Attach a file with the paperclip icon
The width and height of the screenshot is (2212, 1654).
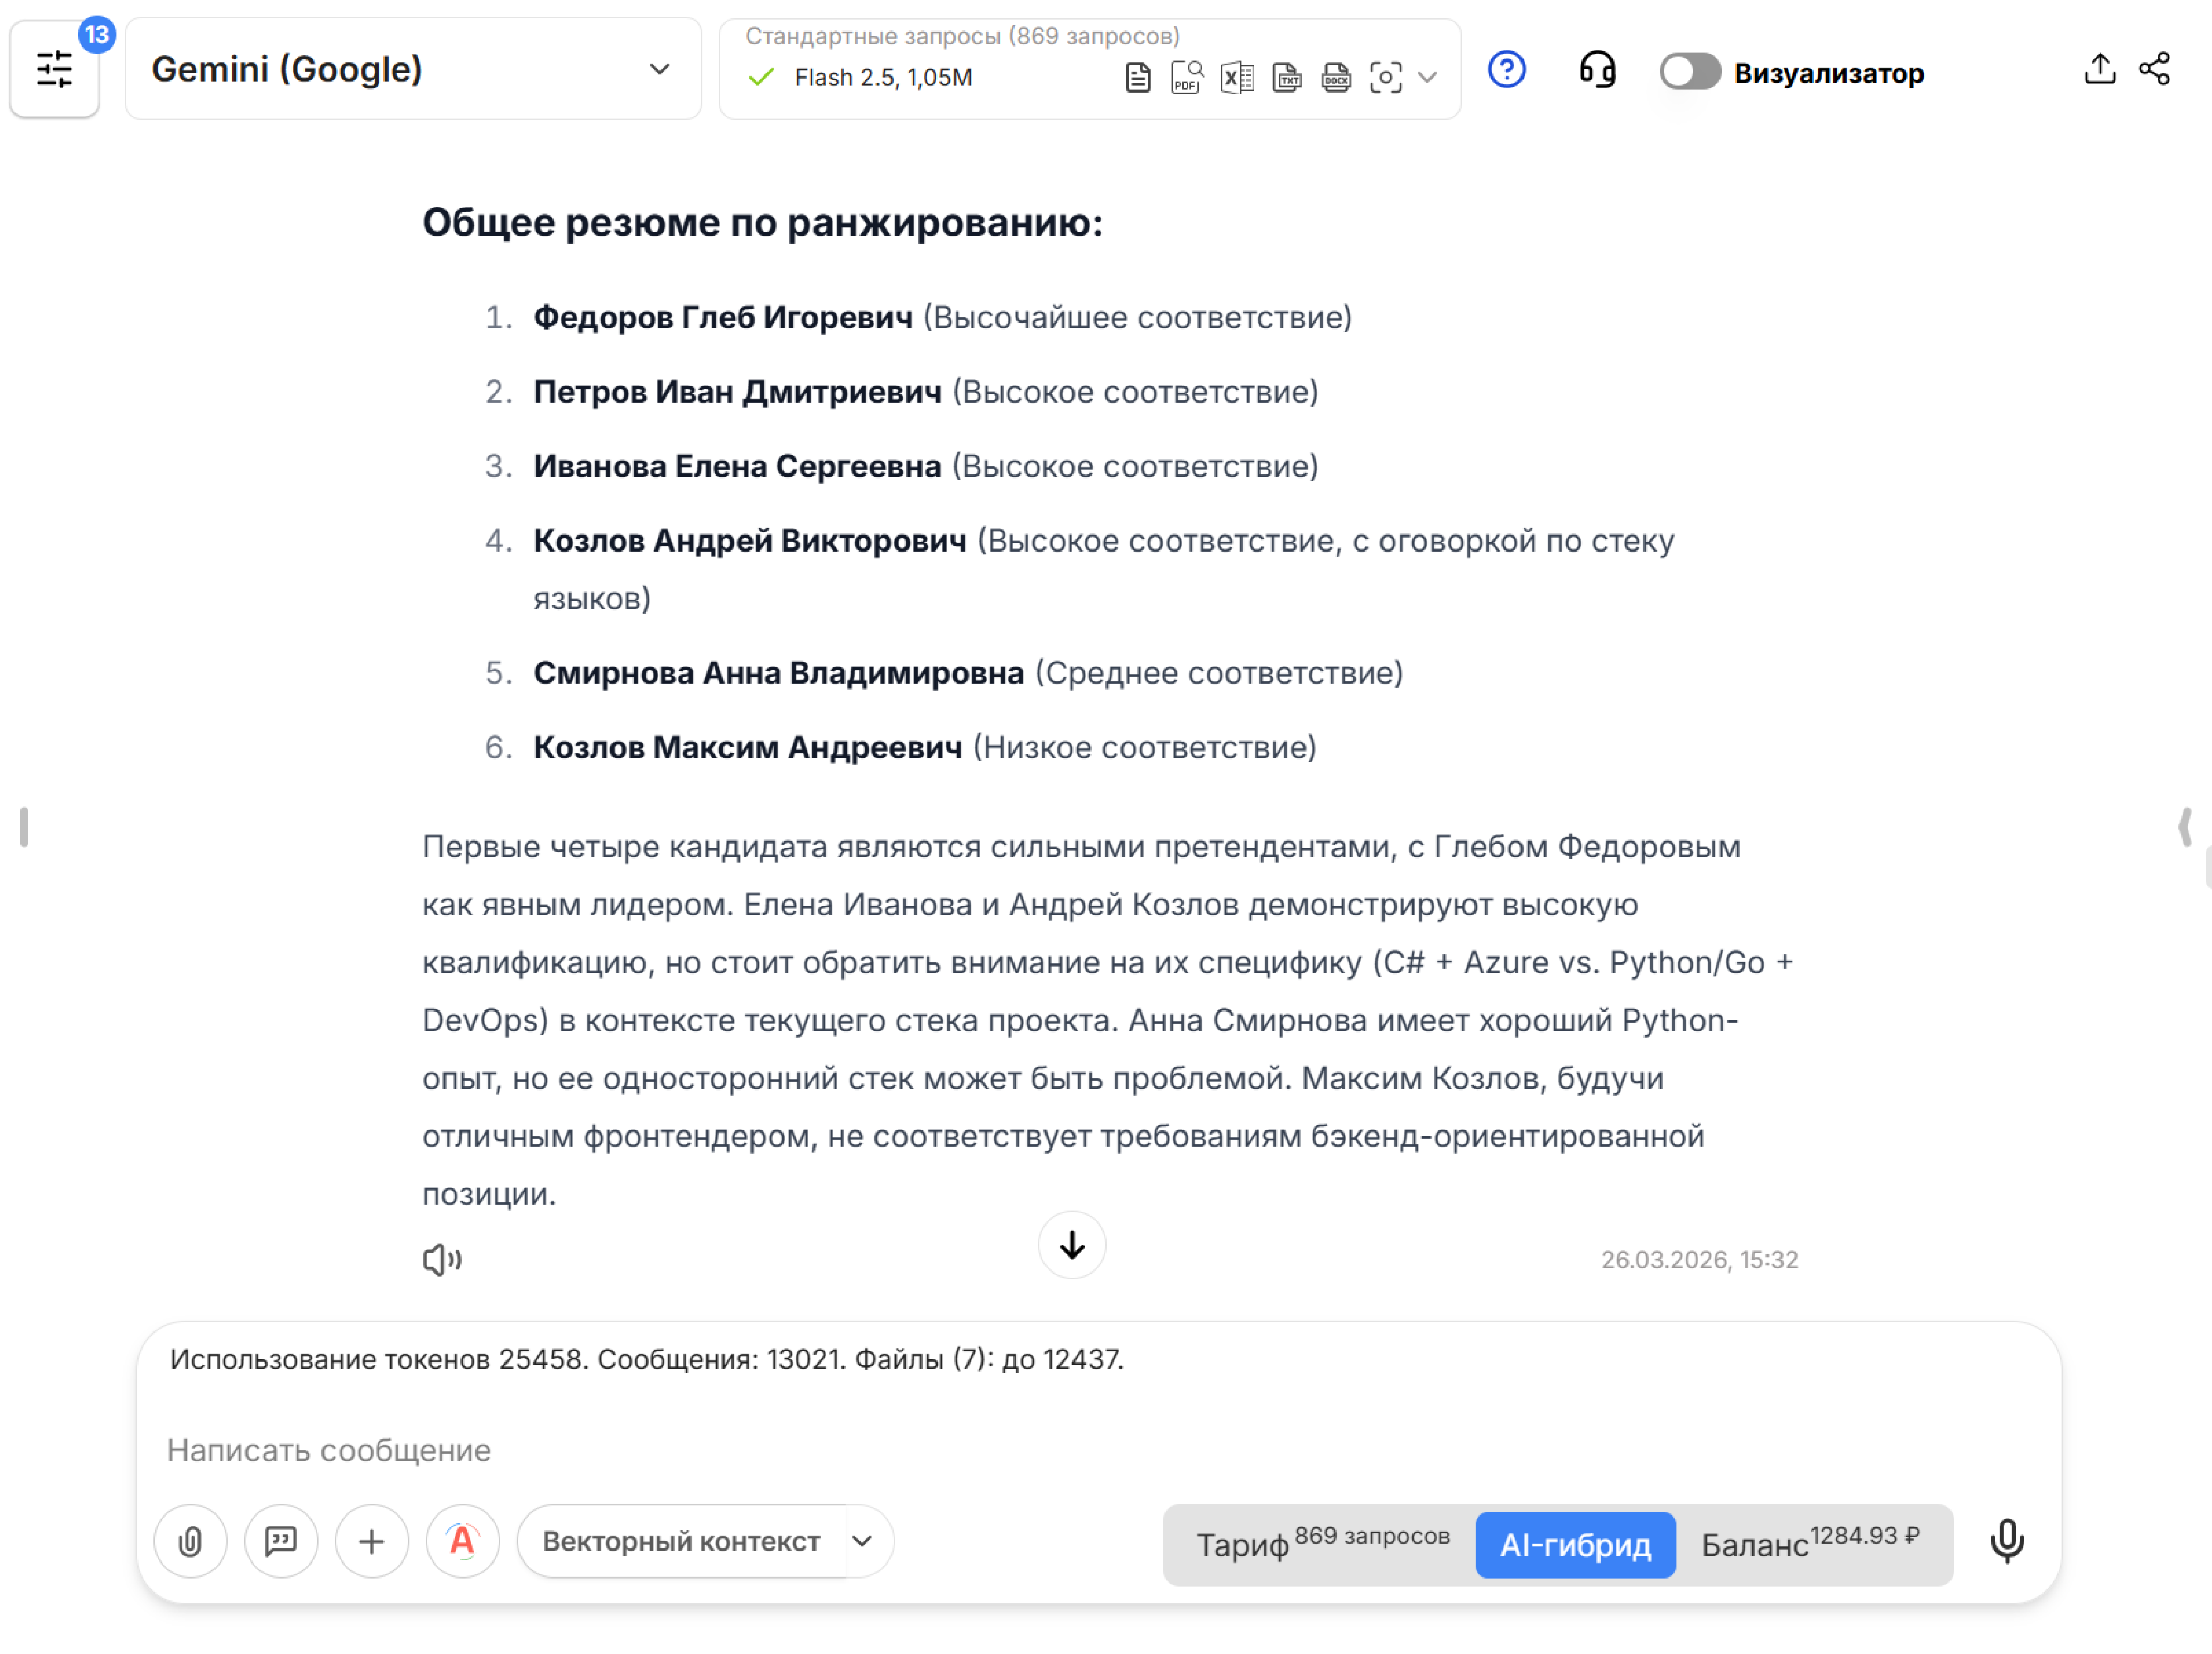coord(190,1541)
